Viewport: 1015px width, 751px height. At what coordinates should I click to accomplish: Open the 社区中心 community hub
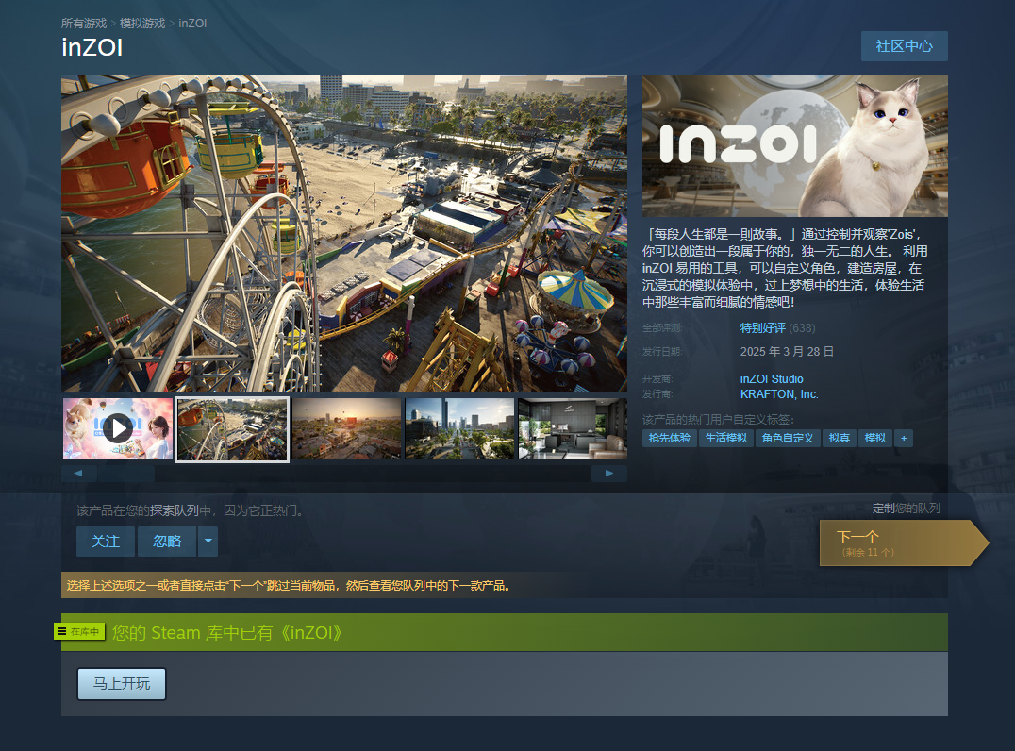(905, 46)
